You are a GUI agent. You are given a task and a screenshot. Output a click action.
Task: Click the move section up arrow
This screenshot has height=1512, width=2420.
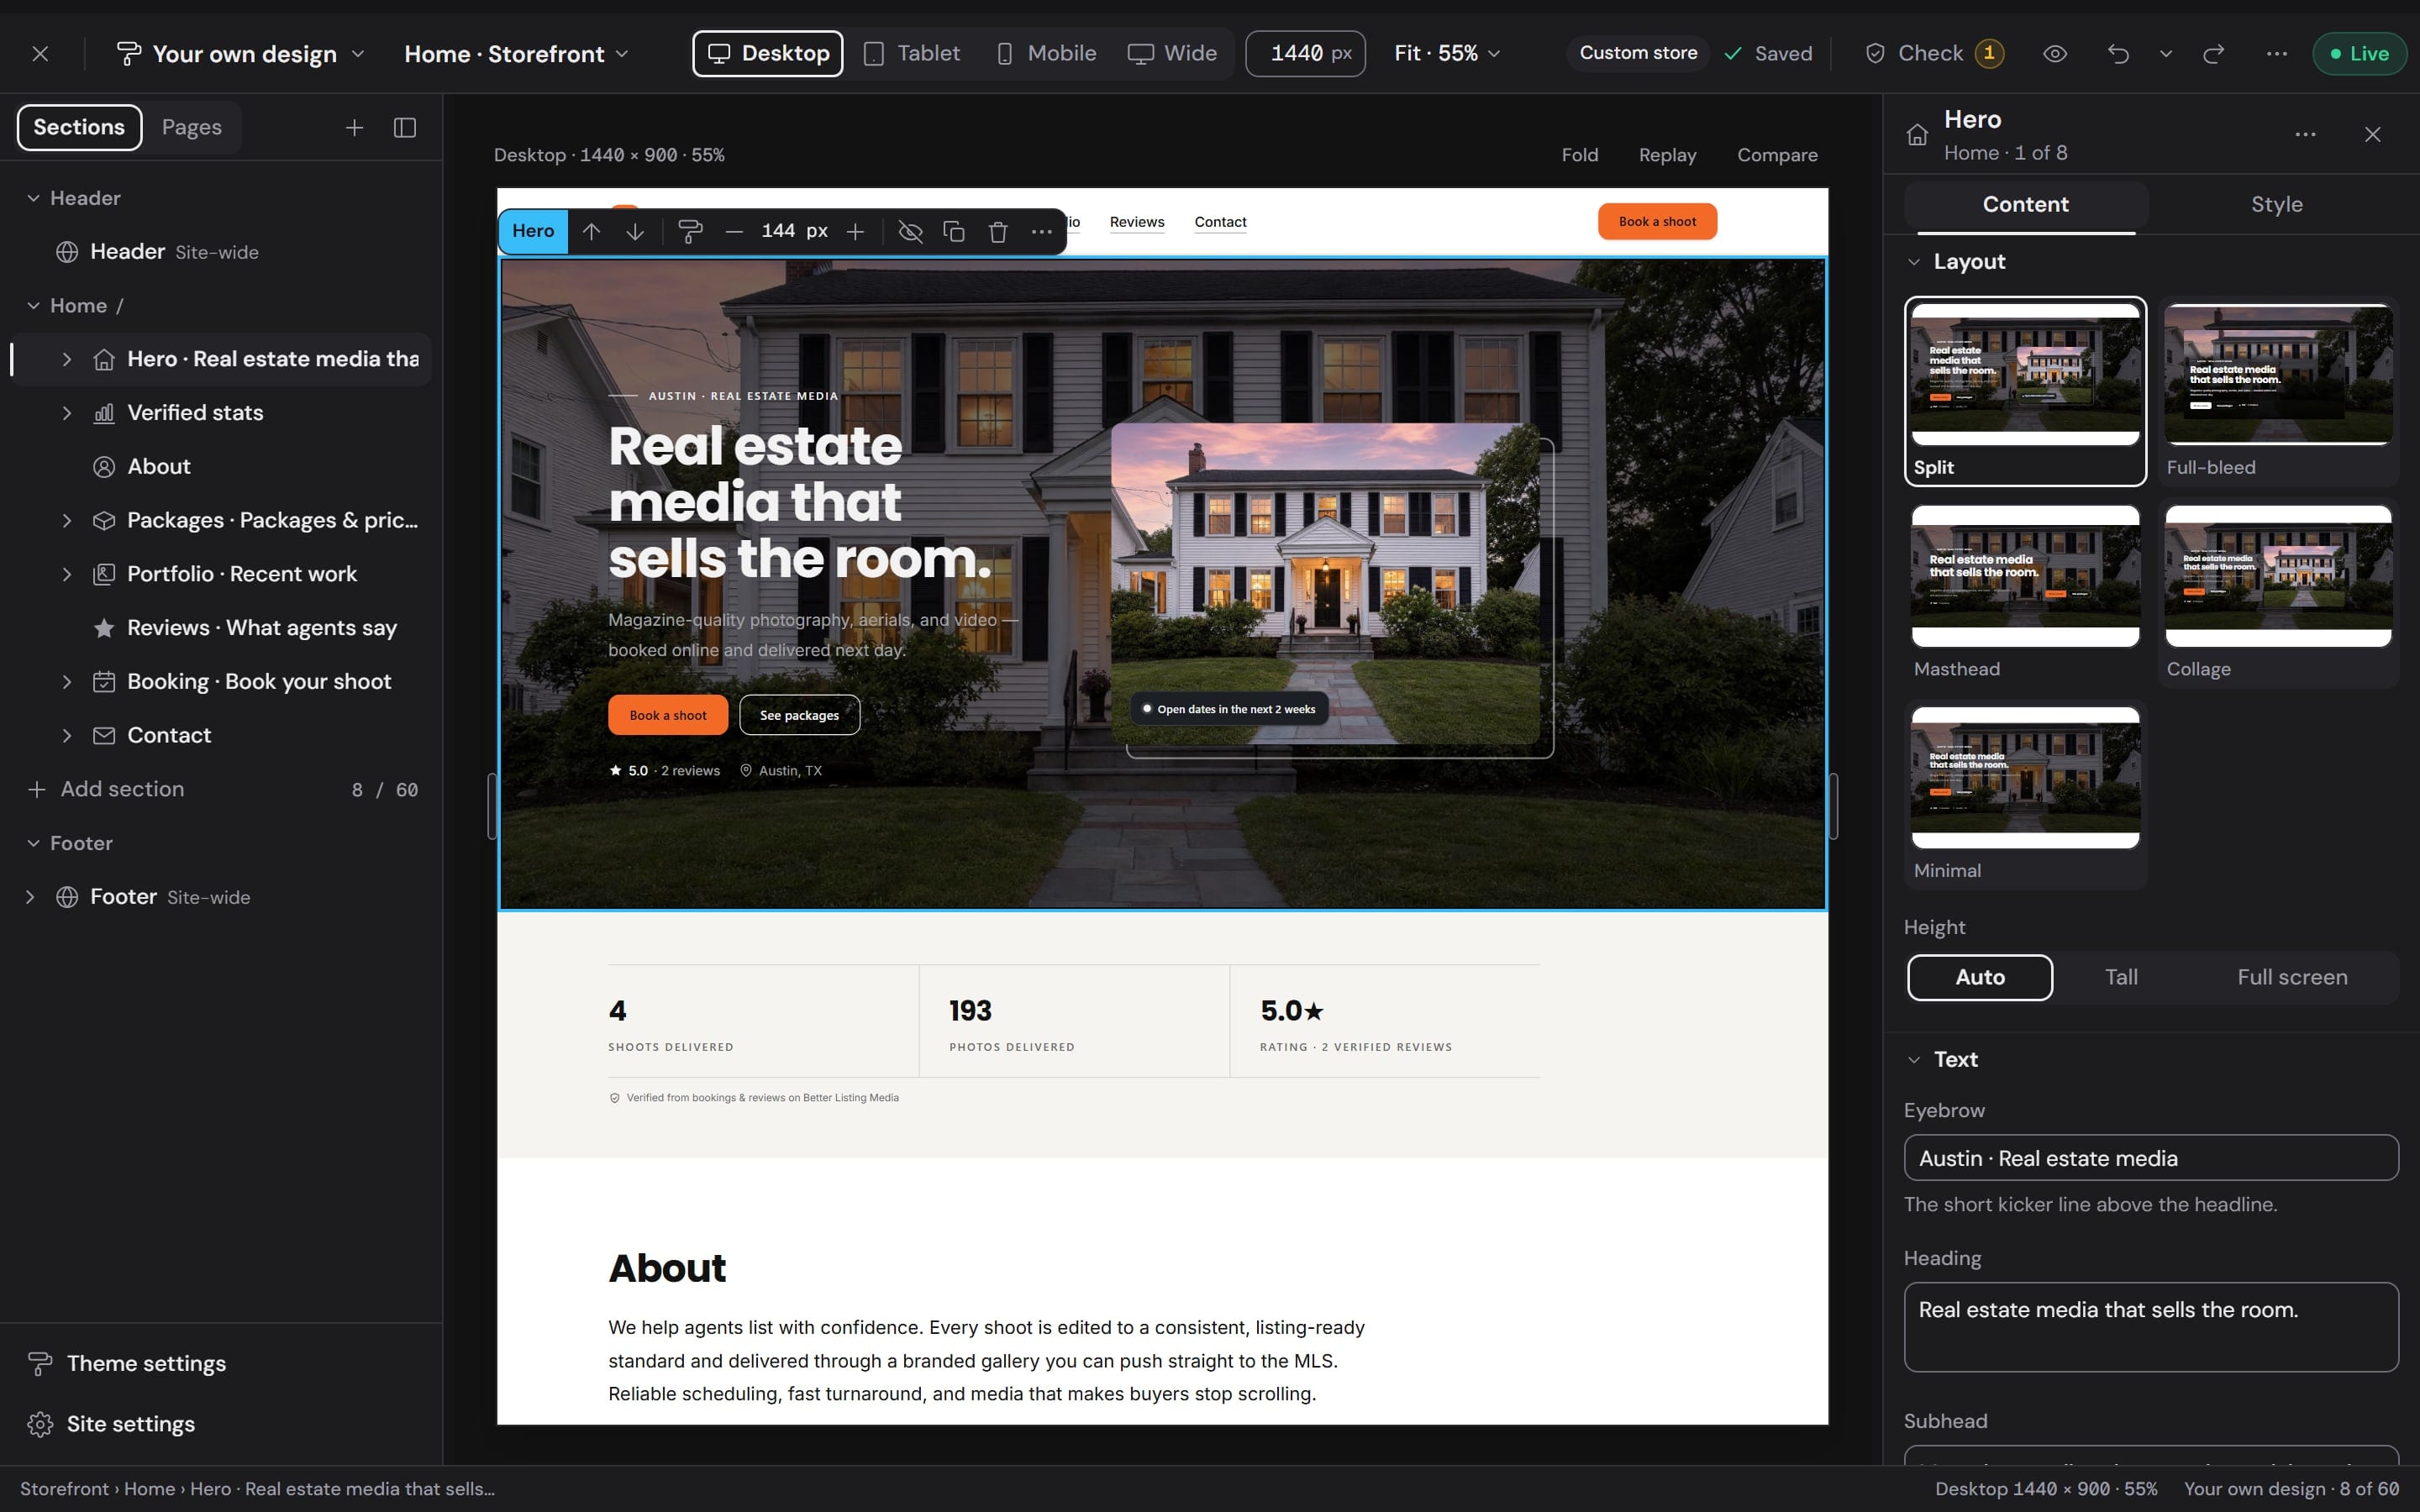point(591,231)
